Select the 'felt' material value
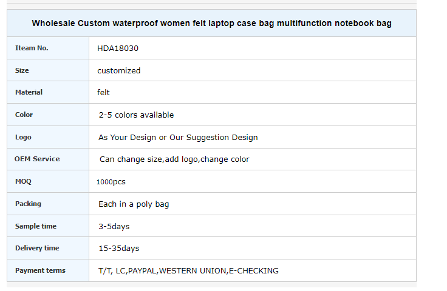 pos(103,92)
